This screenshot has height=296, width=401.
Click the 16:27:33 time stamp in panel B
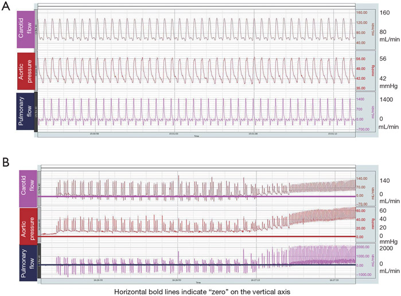pyautogui.click(x=334, y=280)
